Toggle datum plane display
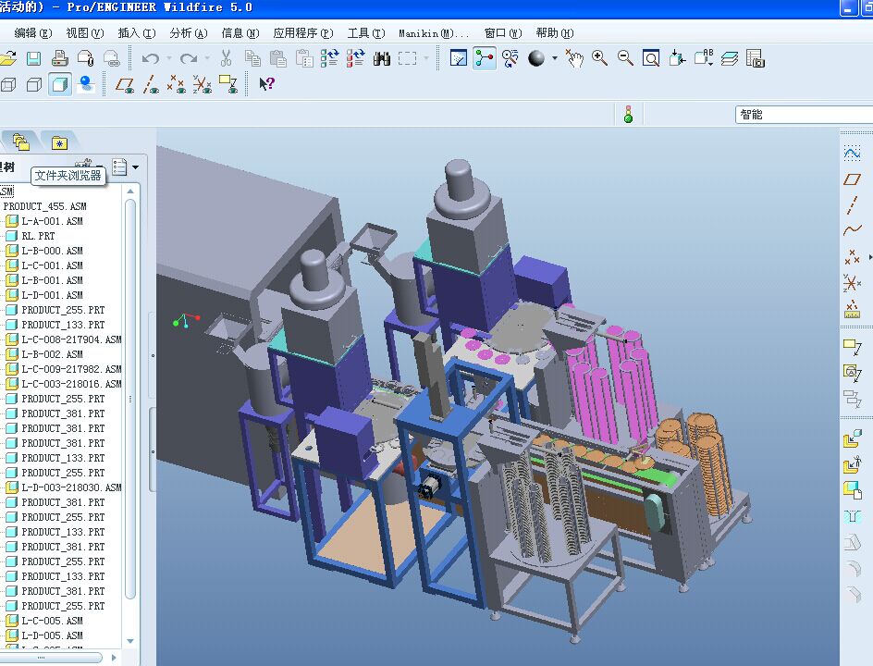The width and height of the screenshot is (873, 666). pos(124,84)
